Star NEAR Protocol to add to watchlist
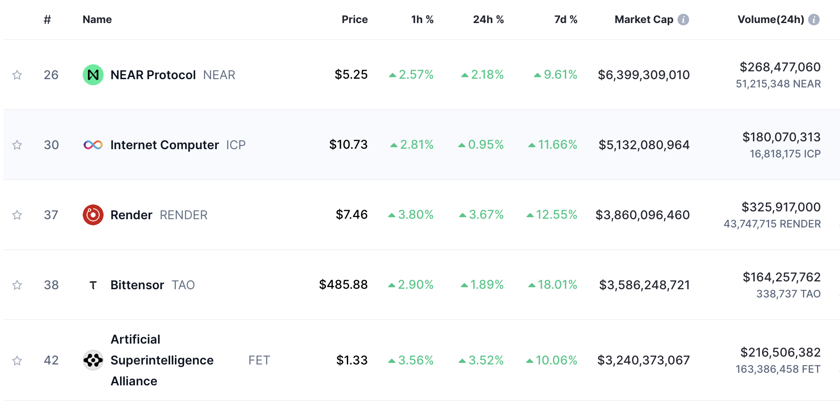Viewport: 840px width, 401px height. (x=17, y=75)
